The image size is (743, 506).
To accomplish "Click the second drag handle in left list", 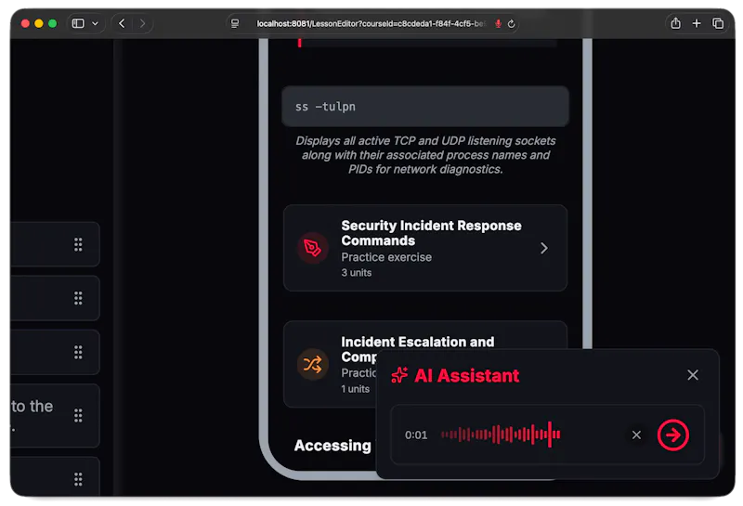I will tap(78, 298).
